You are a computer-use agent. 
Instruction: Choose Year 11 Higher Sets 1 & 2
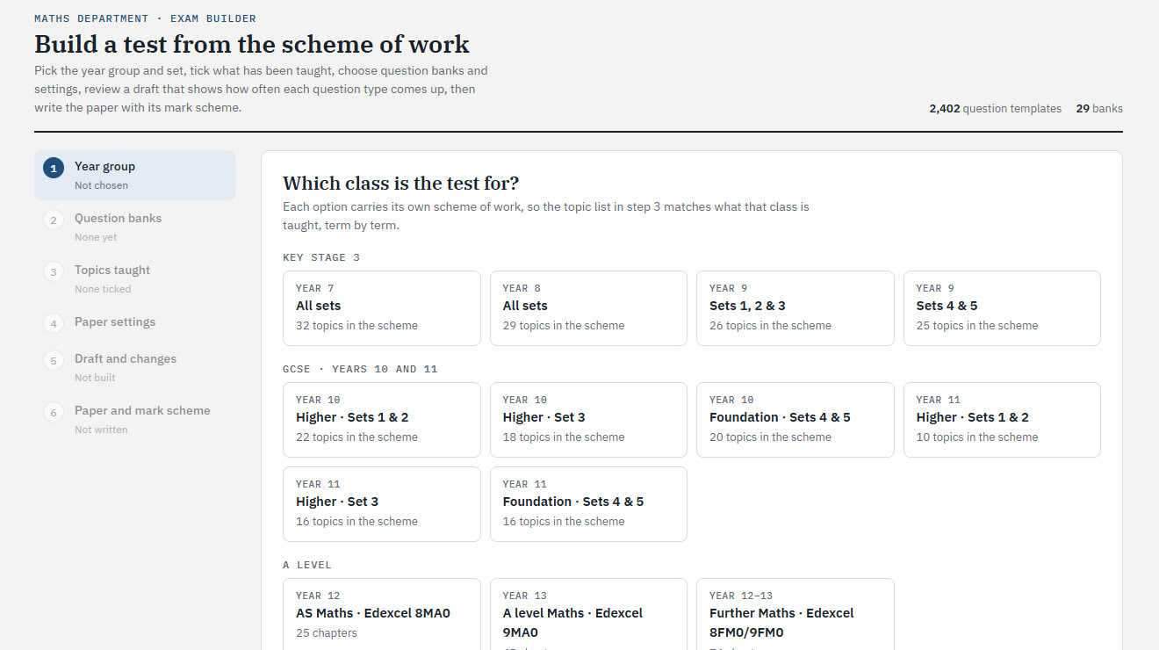1002,420
